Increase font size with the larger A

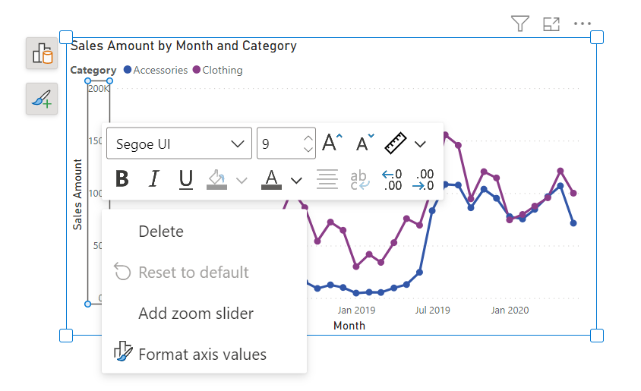(x=332, y=143)
